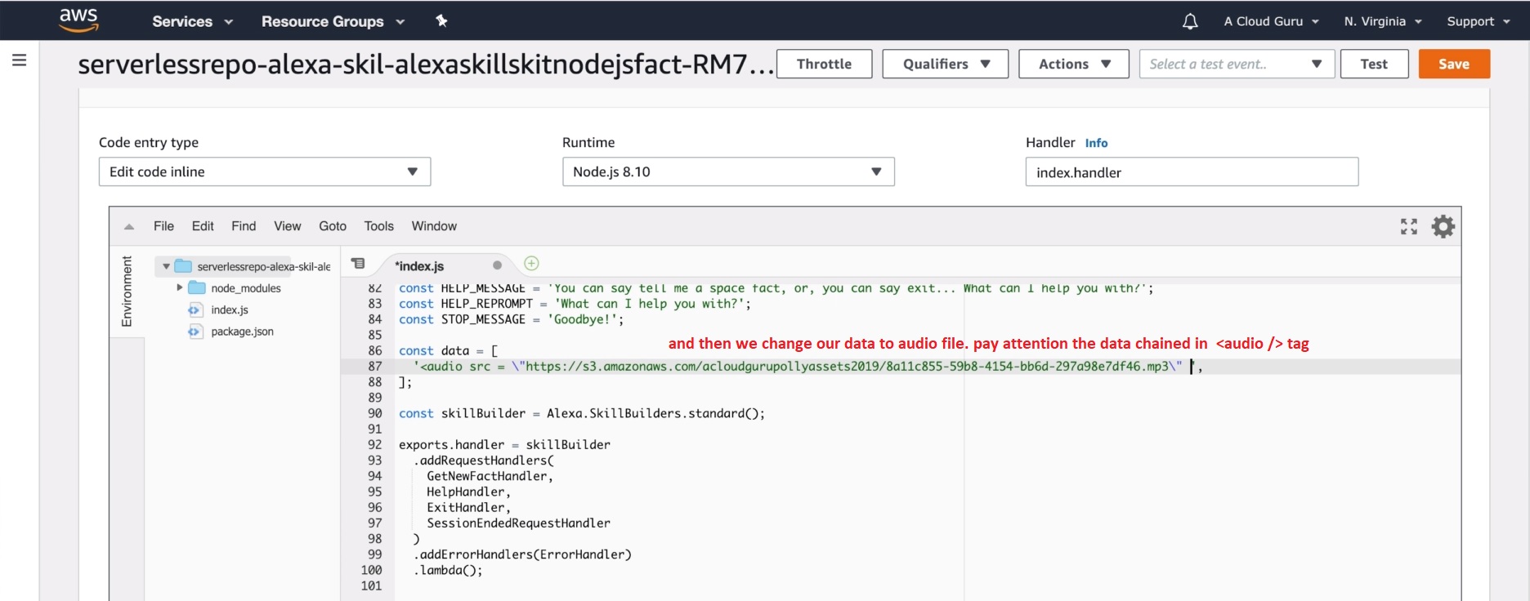Viewport: 1530px width, 601px height.
Task: Open the Tools menu
Action: coord(379,226)
